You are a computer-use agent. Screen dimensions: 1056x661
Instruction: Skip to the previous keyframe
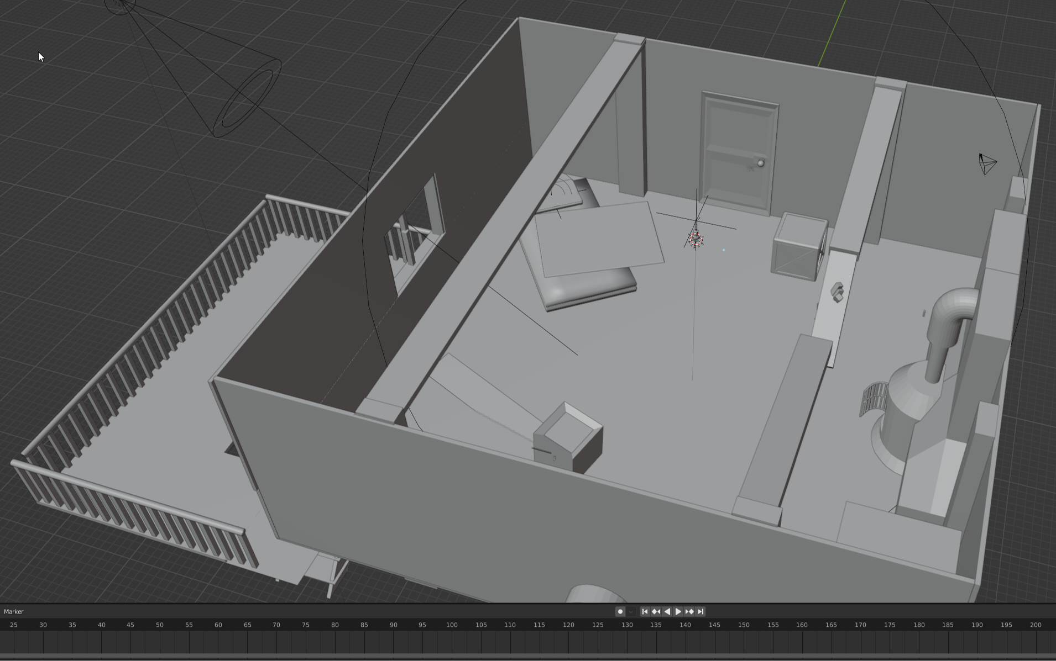[x=657, y=611]
